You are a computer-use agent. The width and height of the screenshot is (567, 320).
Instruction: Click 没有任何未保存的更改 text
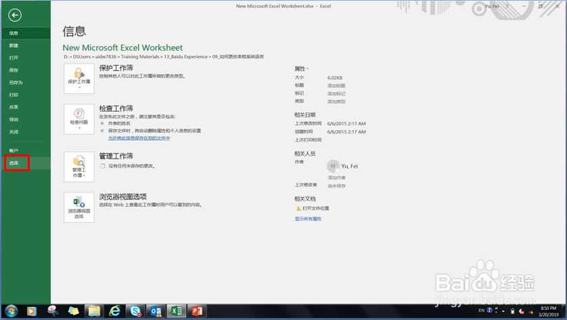click(132, 166)
